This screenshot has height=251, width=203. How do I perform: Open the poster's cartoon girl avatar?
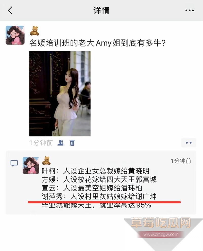[15, 35]
